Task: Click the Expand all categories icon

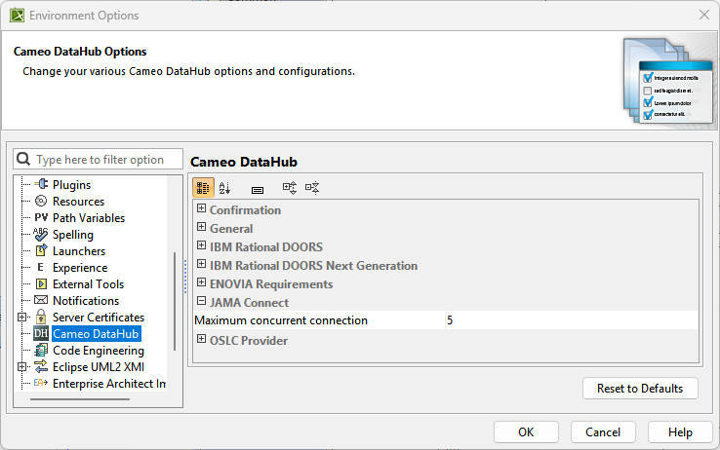Action: (289, 188)
